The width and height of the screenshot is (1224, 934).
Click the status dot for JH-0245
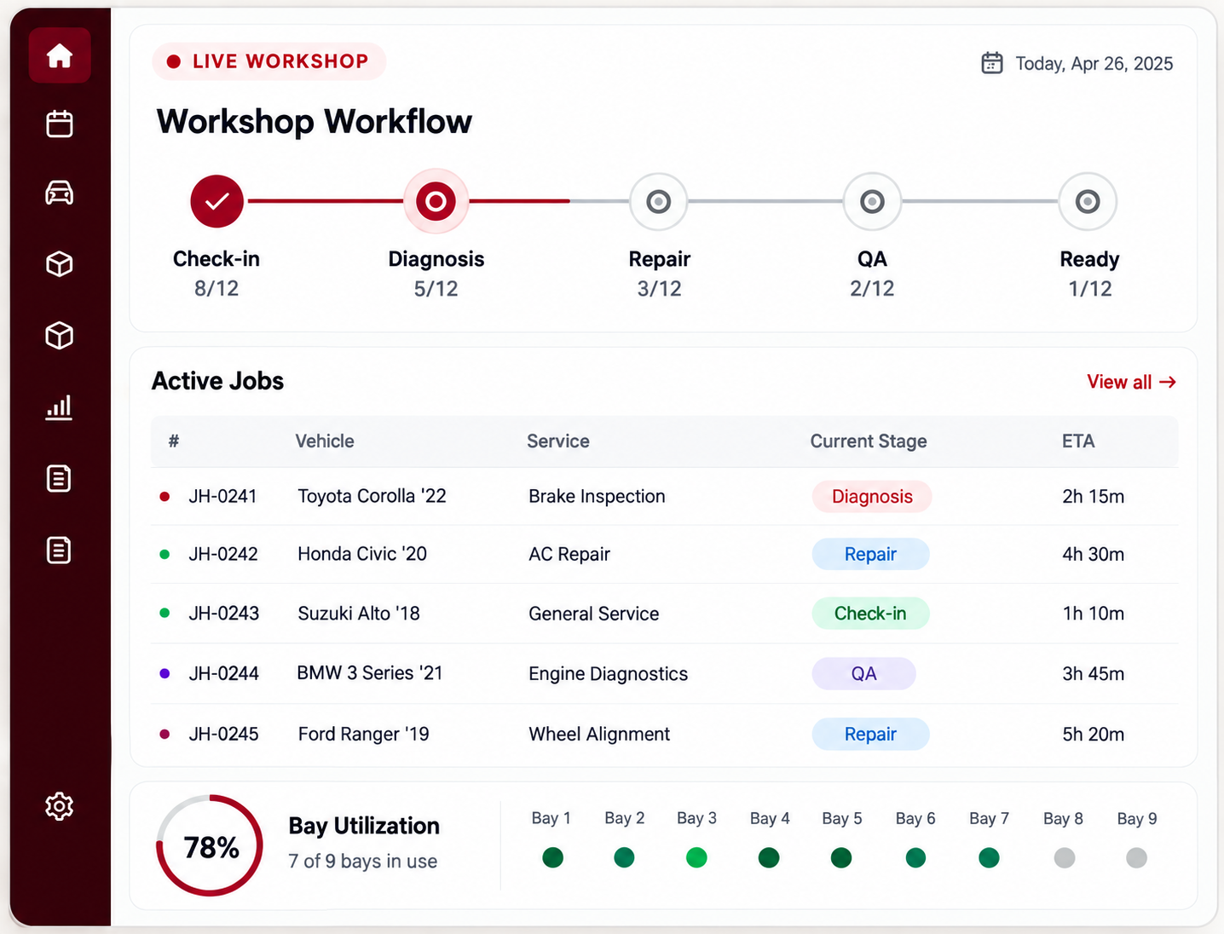click(165, 734)
